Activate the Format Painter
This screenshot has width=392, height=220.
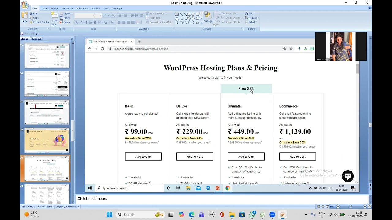click(x=39, y=22)
